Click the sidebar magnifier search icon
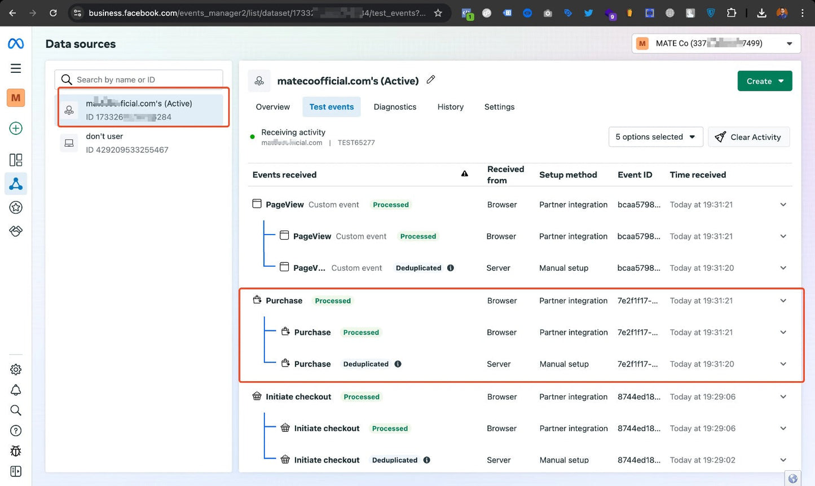This screenshot has height=486, width=815. [x=16, y=410]
